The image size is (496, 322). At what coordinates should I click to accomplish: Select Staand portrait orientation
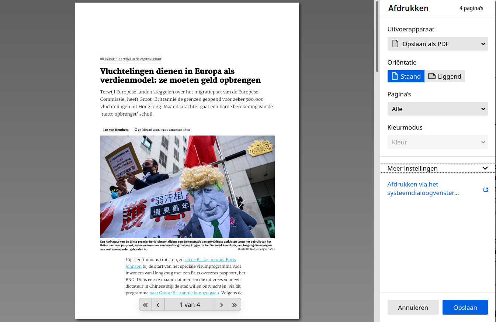pyautogui.click(x=406, y=76)
